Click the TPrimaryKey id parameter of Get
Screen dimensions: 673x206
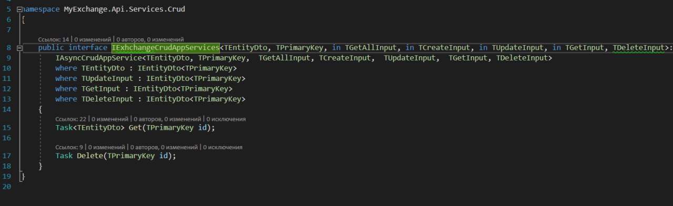click(x=176, y=128)
